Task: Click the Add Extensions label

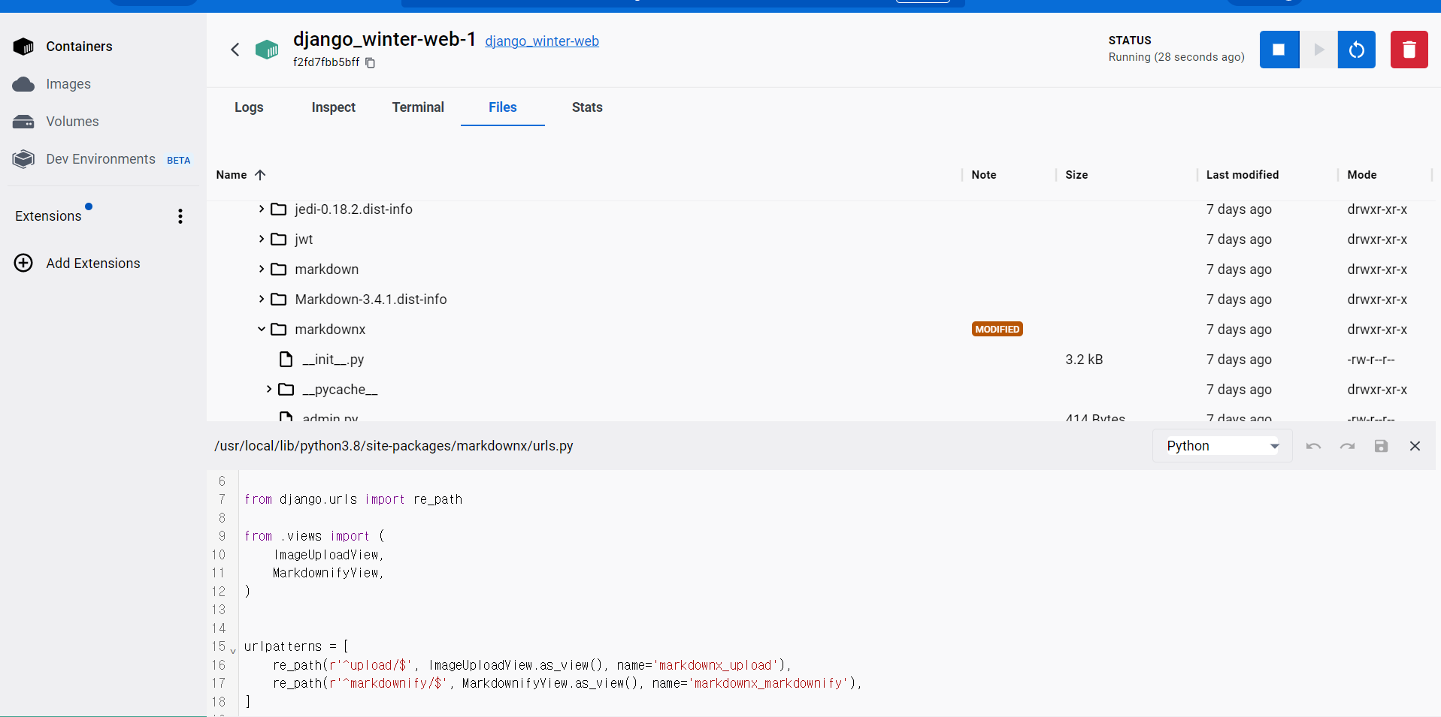Action: pyautogui.click(x=93, y=264)
